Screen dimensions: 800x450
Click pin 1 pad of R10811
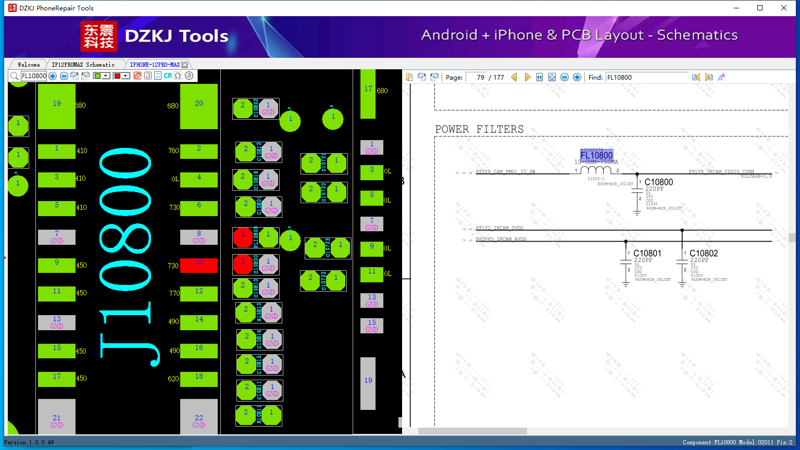(x=271, y=416)
